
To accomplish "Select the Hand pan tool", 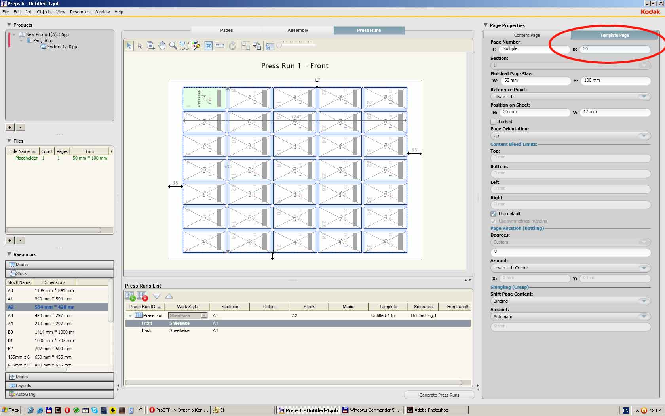I will coord(162,46).
